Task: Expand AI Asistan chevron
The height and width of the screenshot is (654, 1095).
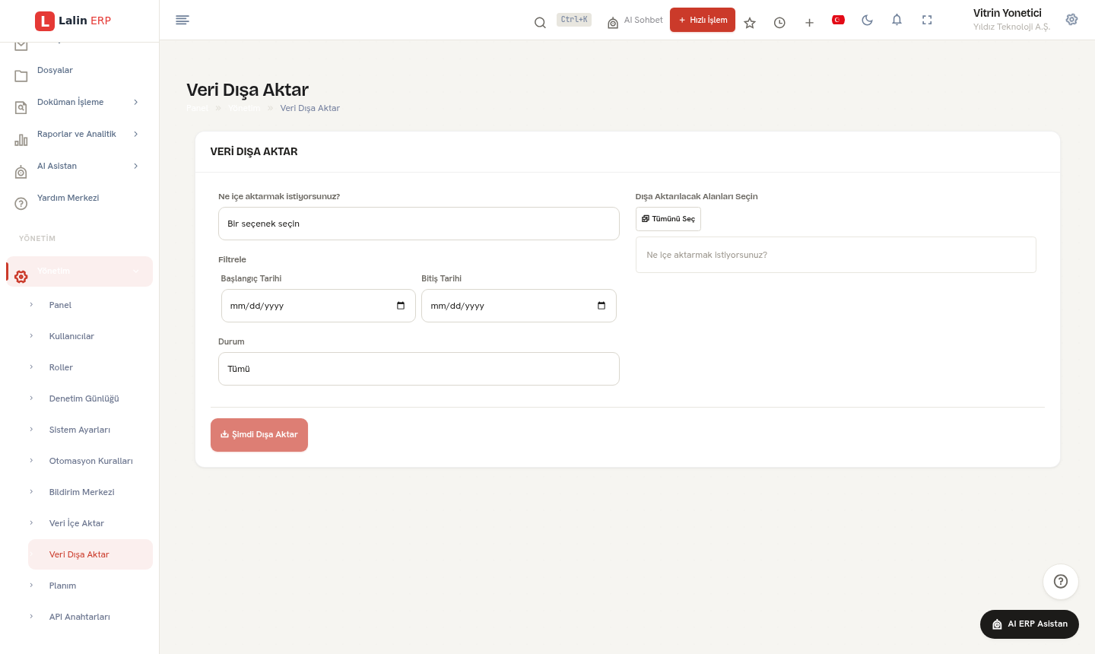Action: (x=136, y=166)
